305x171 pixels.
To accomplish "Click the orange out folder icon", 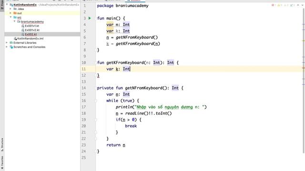I will coord(15,13).
